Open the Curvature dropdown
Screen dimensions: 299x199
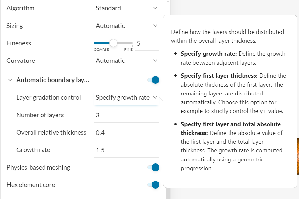click(x=126, y=61)
